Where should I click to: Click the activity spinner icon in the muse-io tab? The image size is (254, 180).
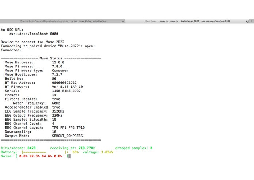pos(247,21)
